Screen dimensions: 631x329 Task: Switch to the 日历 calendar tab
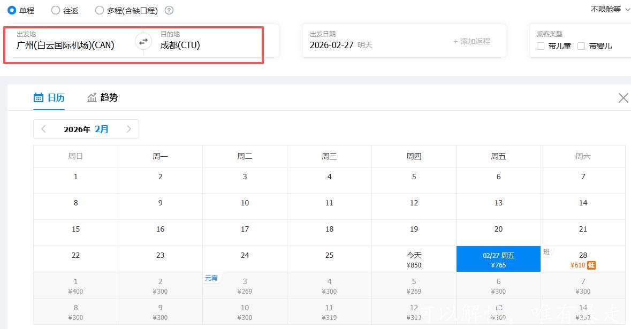tap(49, 97)
